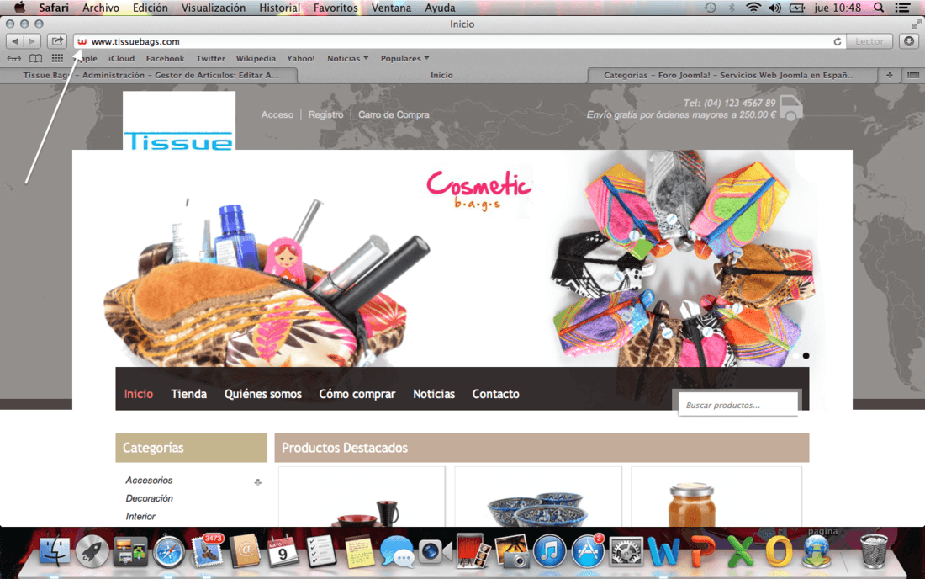Click the address bar with tissuebags.com
The height and width of the screenshot is (579, 925).
[454, 41]
